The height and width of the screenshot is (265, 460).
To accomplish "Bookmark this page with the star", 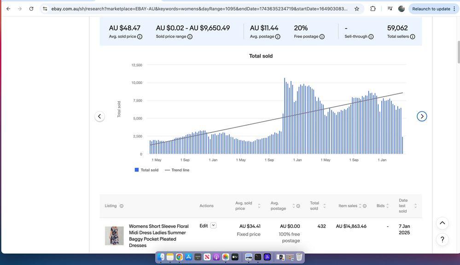I will pos(357,9).
